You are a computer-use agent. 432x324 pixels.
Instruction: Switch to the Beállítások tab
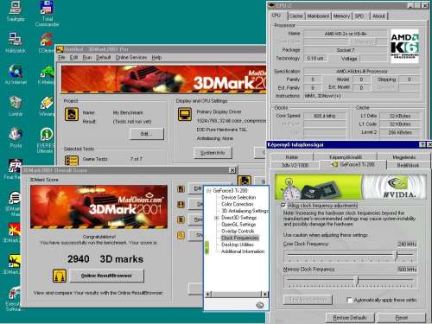pyautogui.click(x=408, y=165)
